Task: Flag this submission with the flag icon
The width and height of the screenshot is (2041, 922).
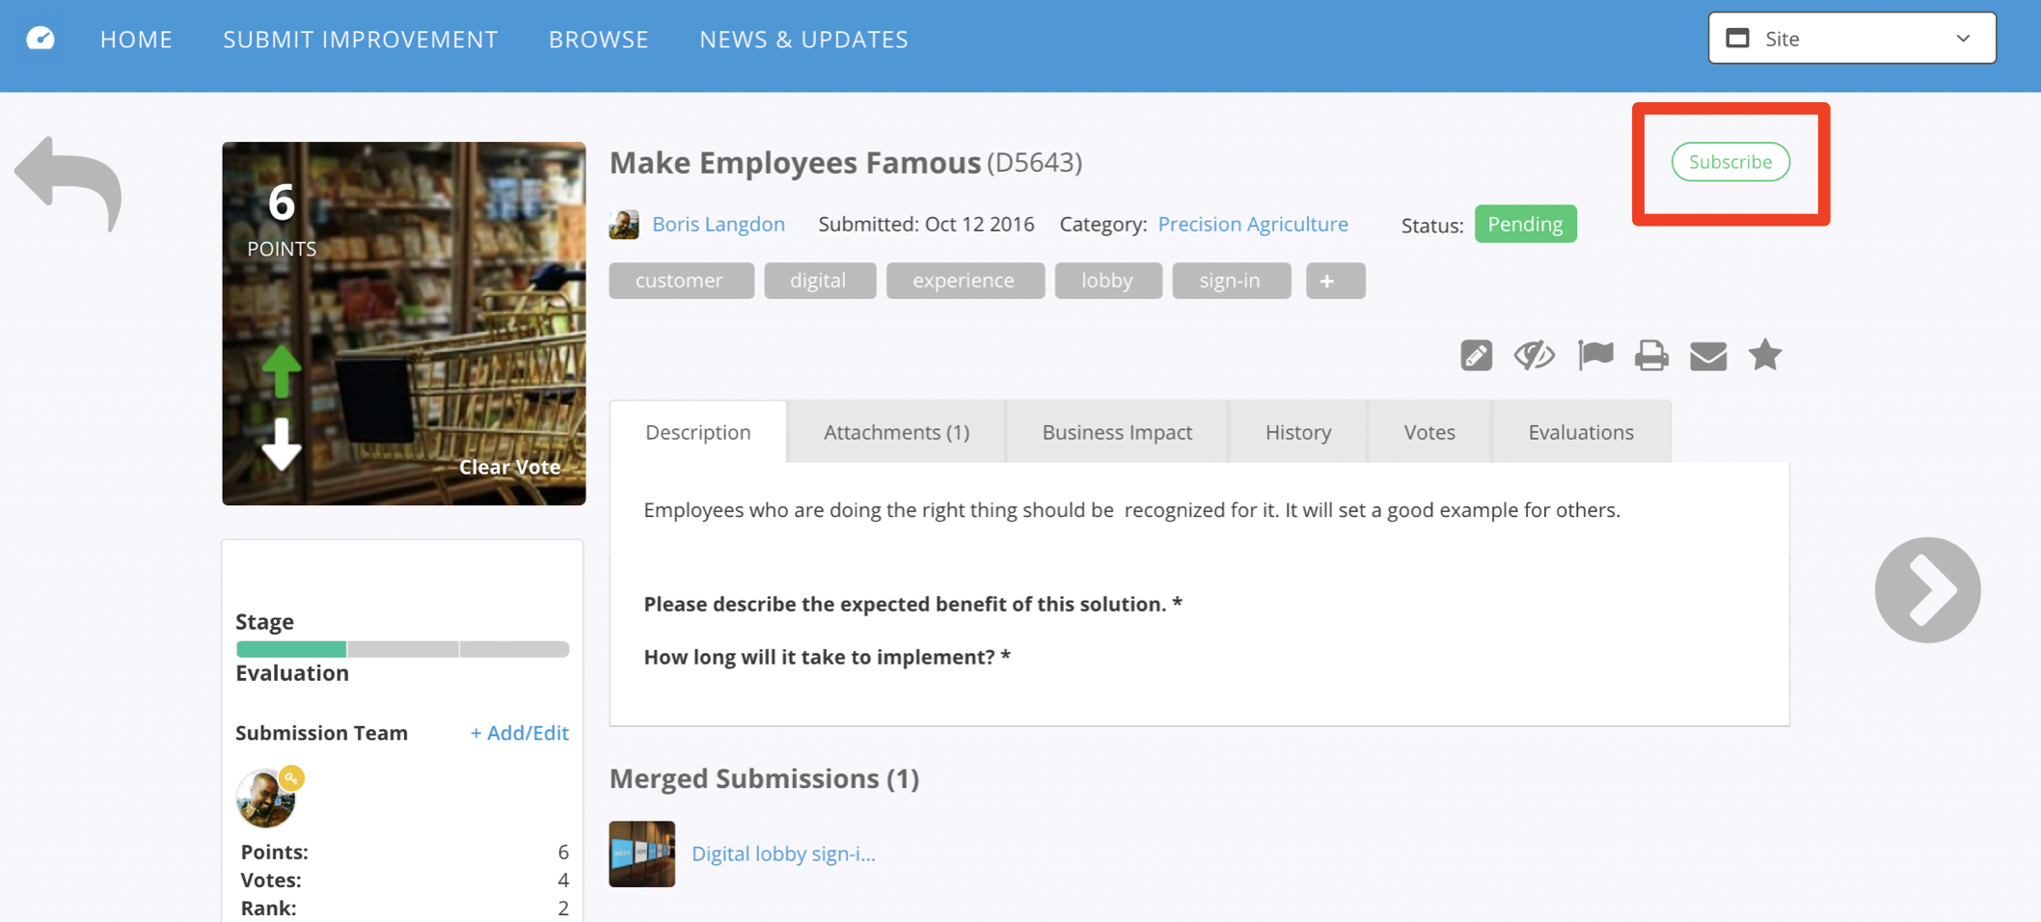Action: point(1595,356)
